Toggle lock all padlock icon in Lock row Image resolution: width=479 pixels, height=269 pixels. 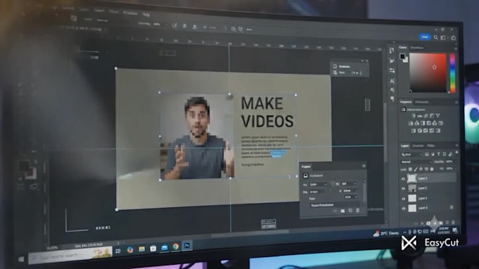tap(432, 169)
